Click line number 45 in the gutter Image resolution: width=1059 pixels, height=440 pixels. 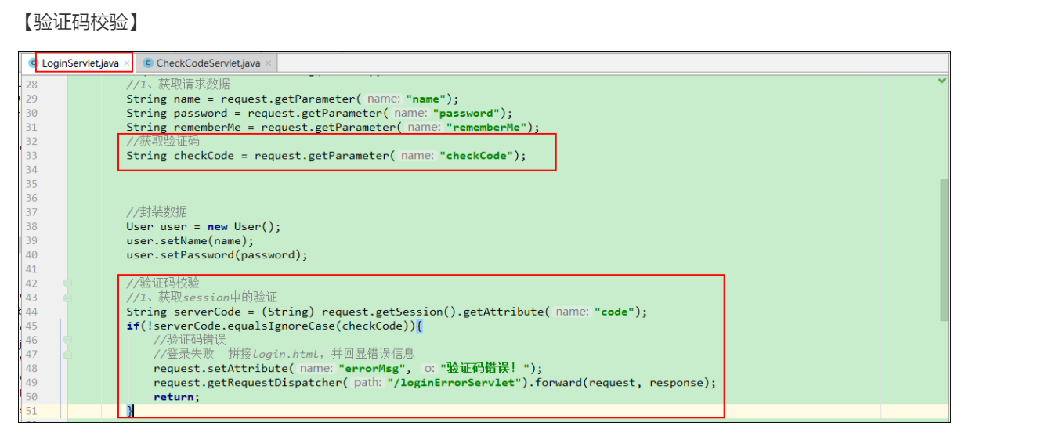[31, 326]
